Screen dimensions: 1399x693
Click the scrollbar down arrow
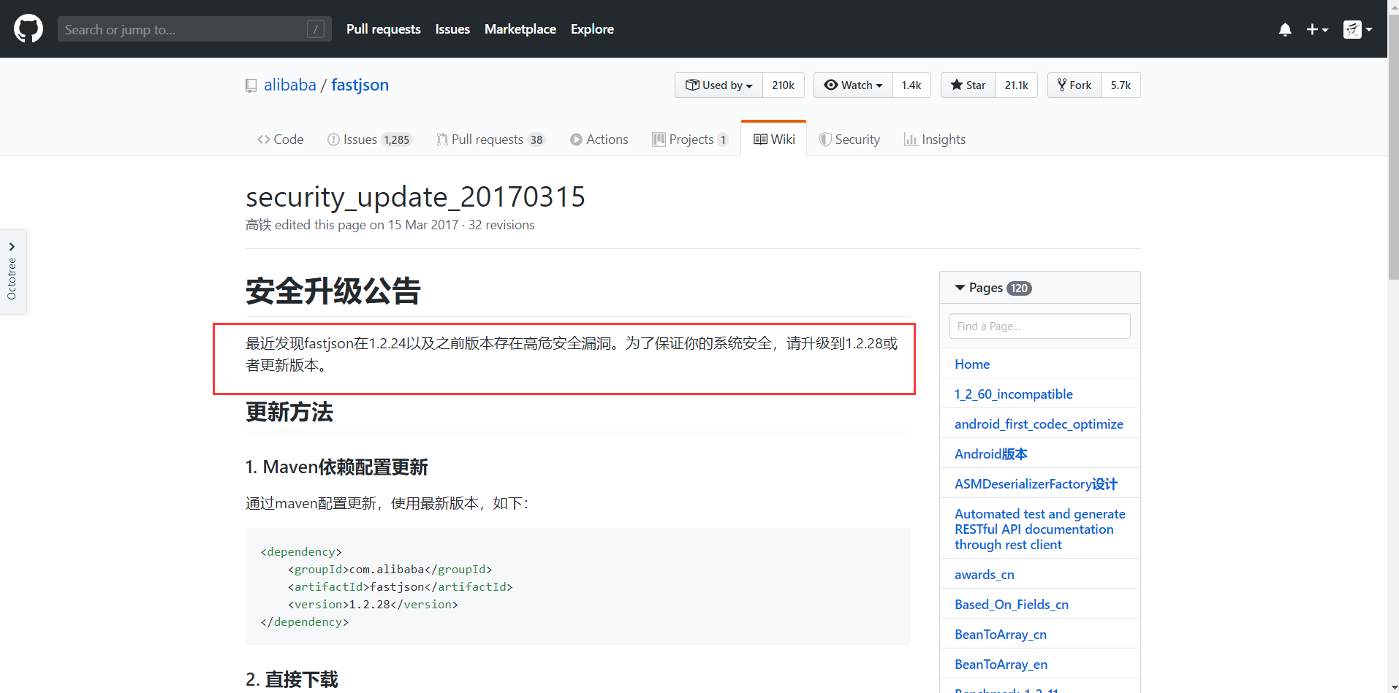1393,687
